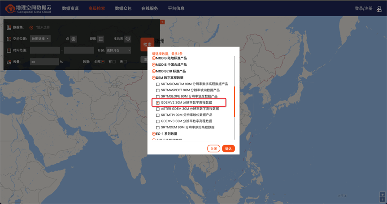Viewport: 387px width, 204px height.
Task: Open the 地图选择 spatial location dropdown
Action: [40, 38]
